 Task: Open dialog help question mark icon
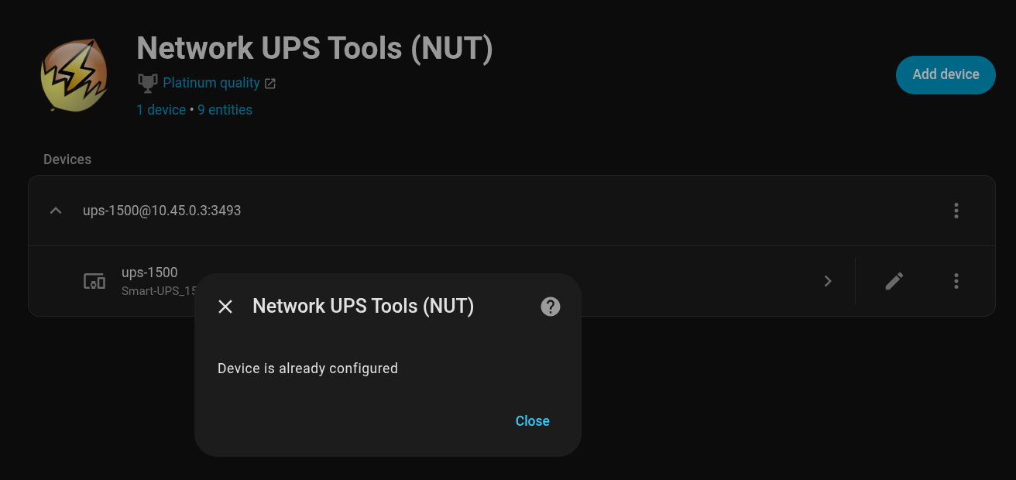click(550, 307)
